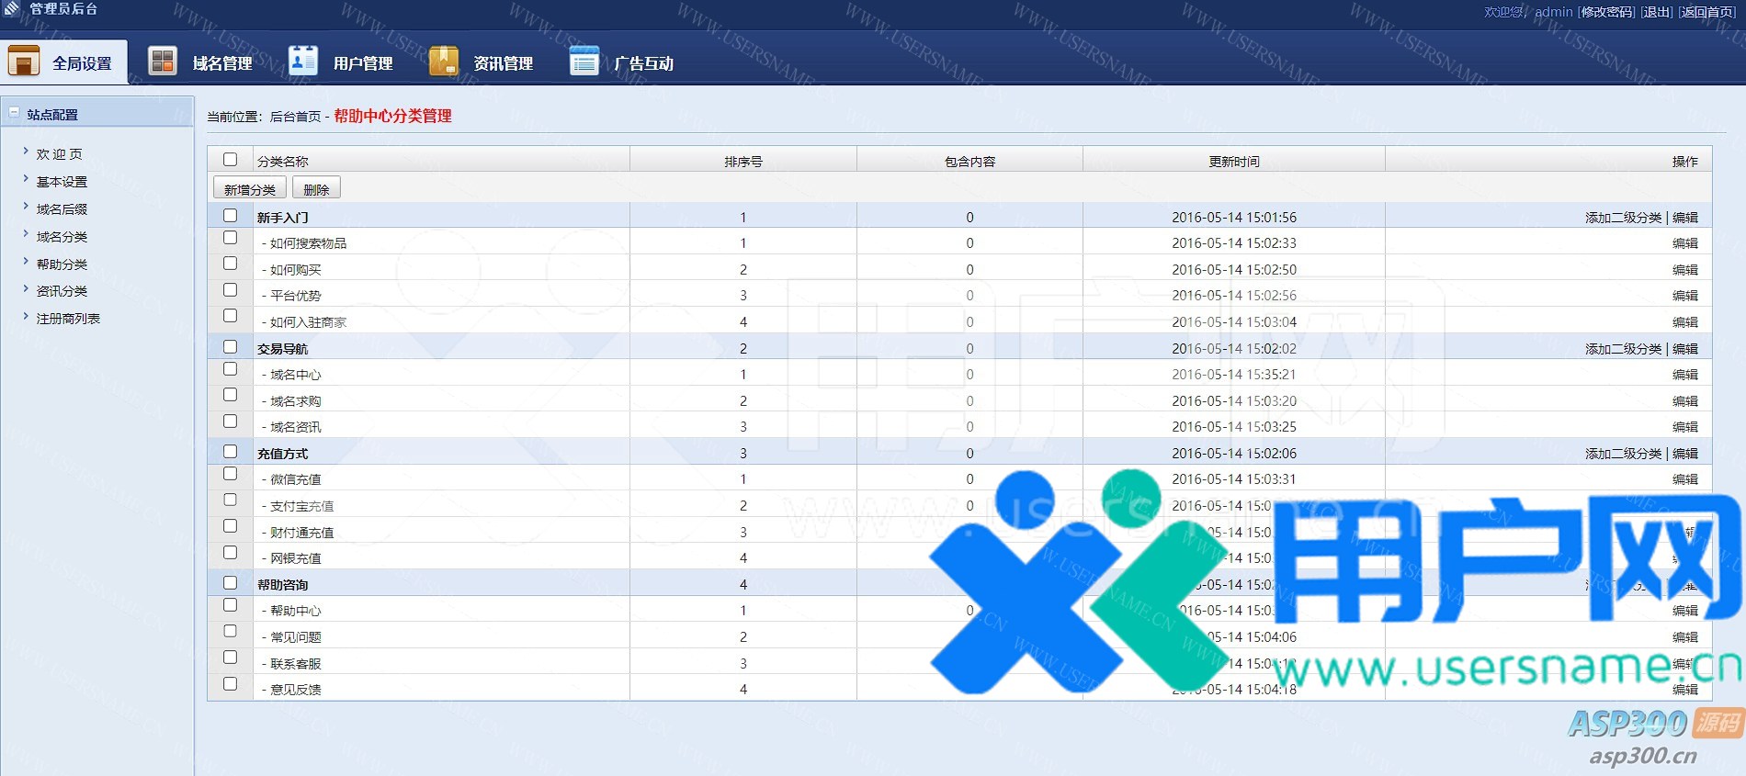Open 帮助分类 in the sidebar
The image size is (1746, 776).
(62, 264)
